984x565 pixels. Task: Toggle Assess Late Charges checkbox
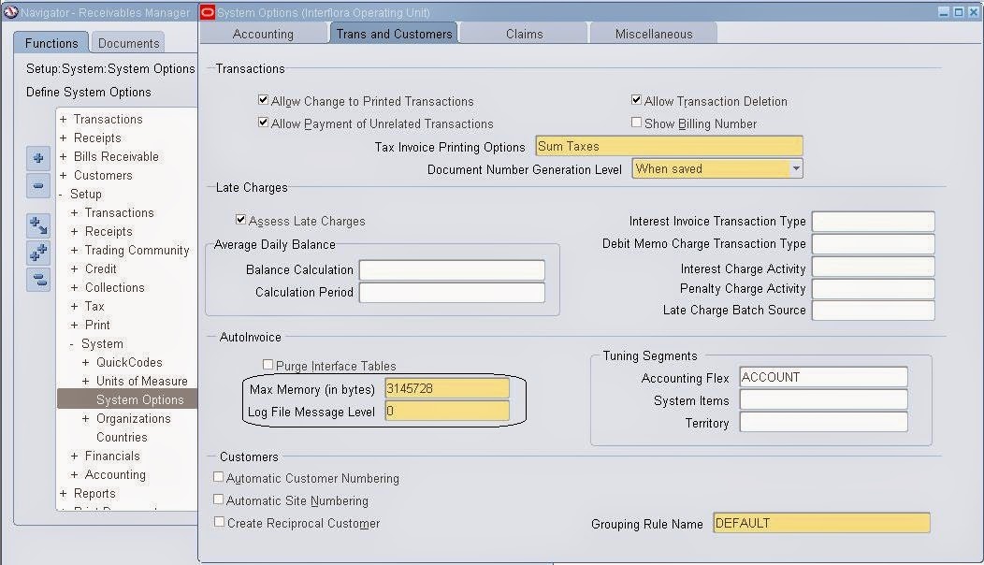[x=241, y=220]
